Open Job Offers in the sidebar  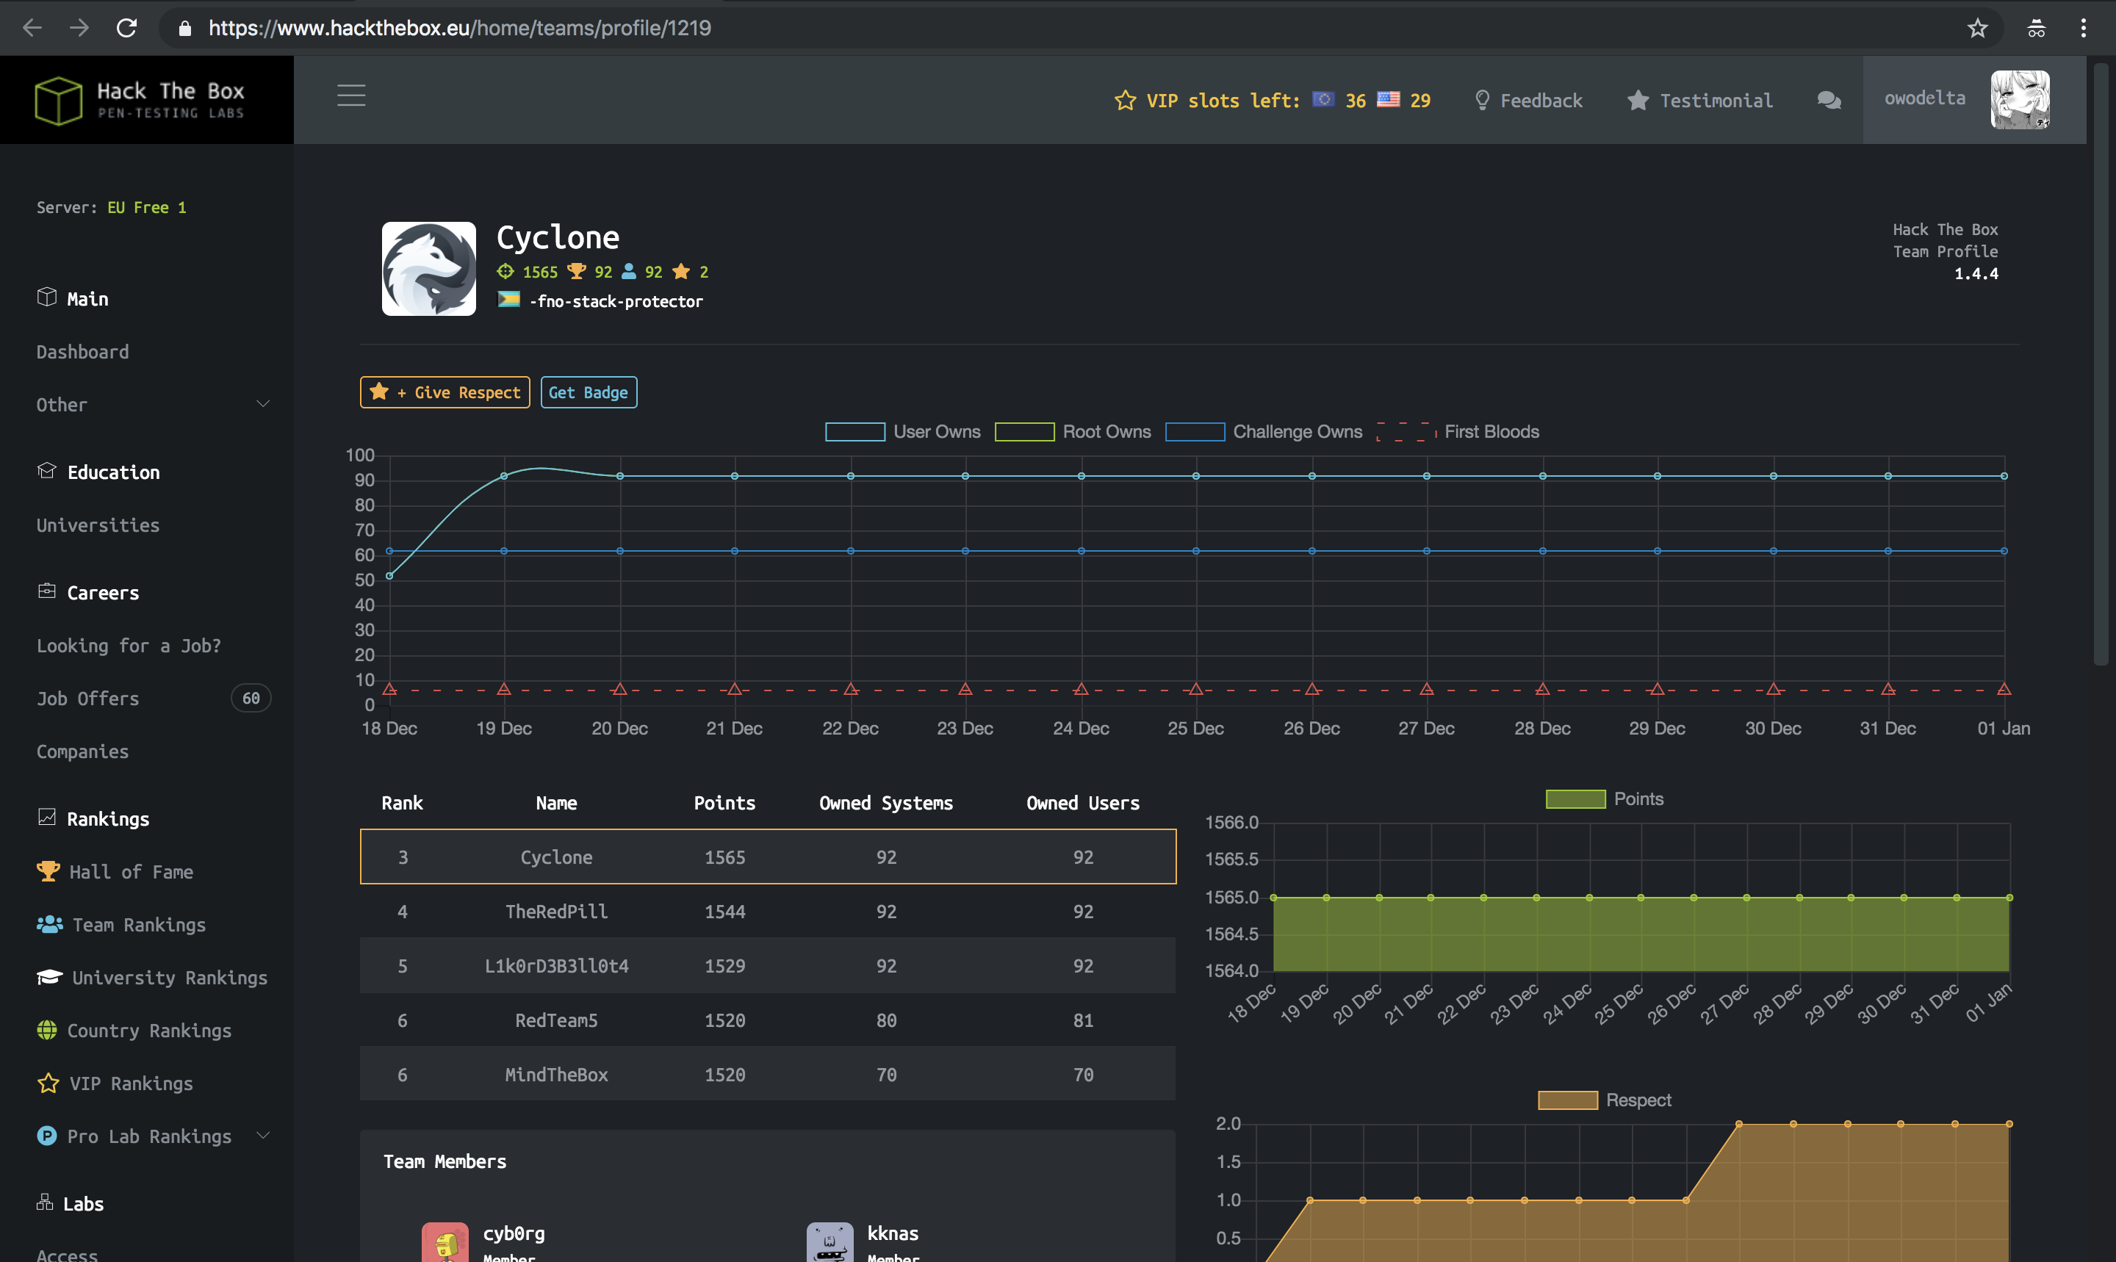point(87,698)
